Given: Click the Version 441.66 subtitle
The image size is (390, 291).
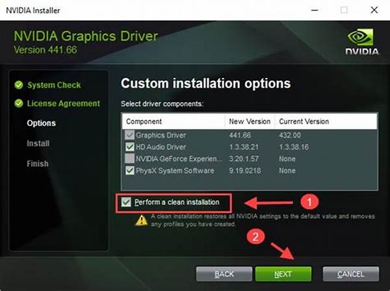Looking at the screenshot, I should point(45,50).
